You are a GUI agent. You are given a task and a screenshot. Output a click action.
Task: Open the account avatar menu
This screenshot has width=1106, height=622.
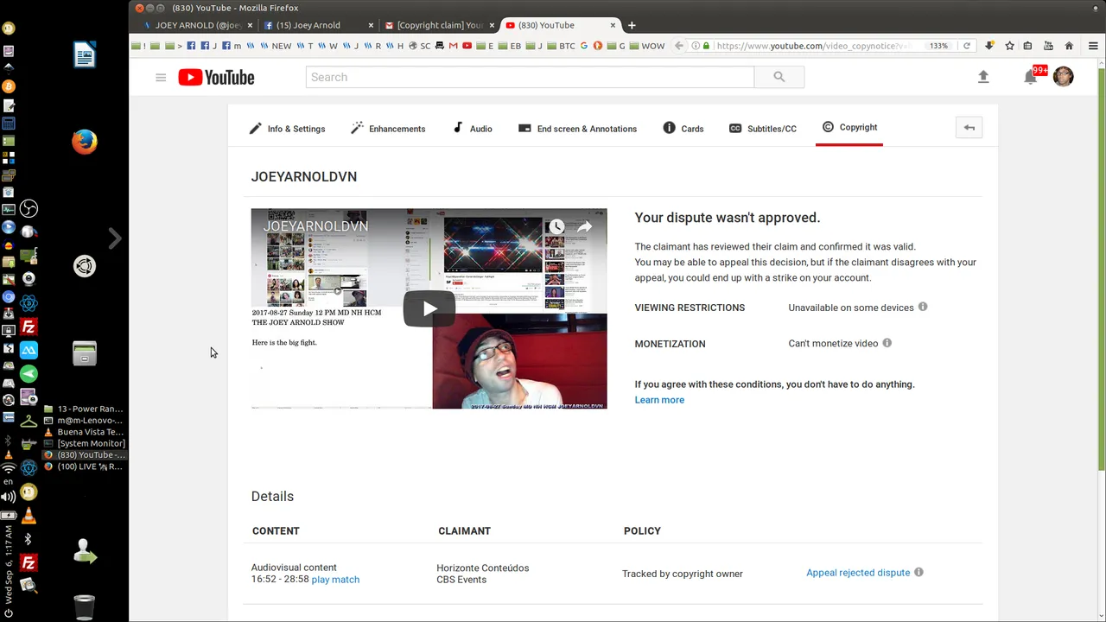tap(1064, 77)
